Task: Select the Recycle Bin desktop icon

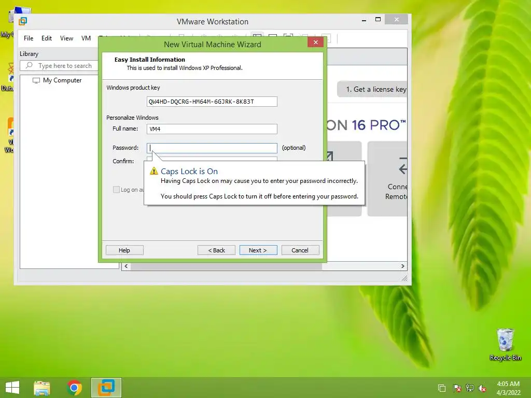Action: click(505, 345)
